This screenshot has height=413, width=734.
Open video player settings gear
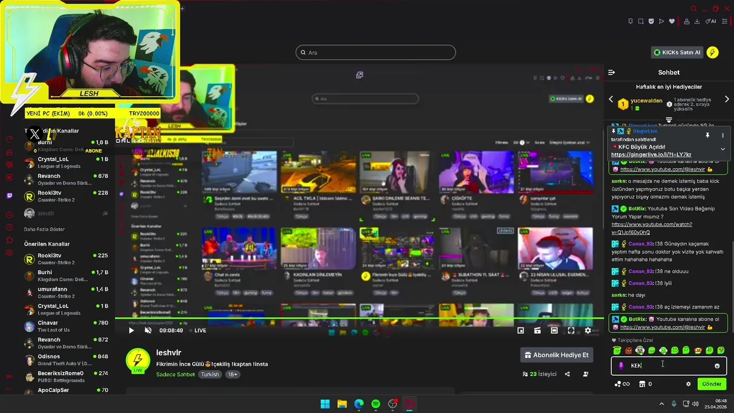pos(588,330)
